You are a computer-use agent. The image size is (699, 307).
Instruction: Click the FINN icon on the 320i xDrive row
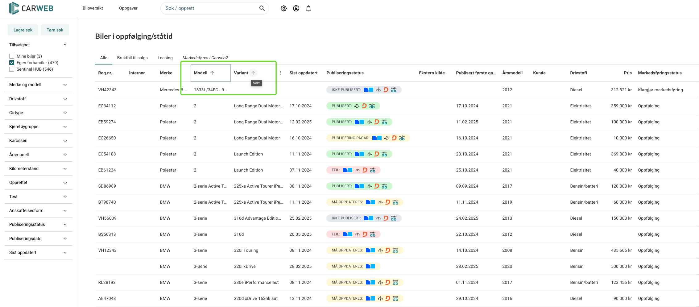pyautogui.click(x=370, y=266)
